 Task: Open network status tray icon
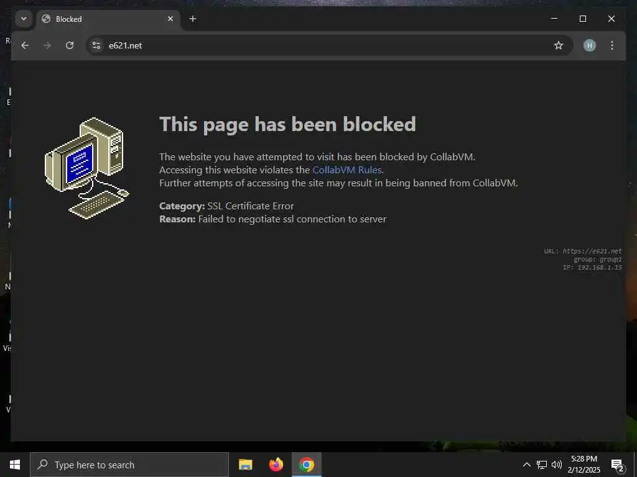(x=542, y=465)
